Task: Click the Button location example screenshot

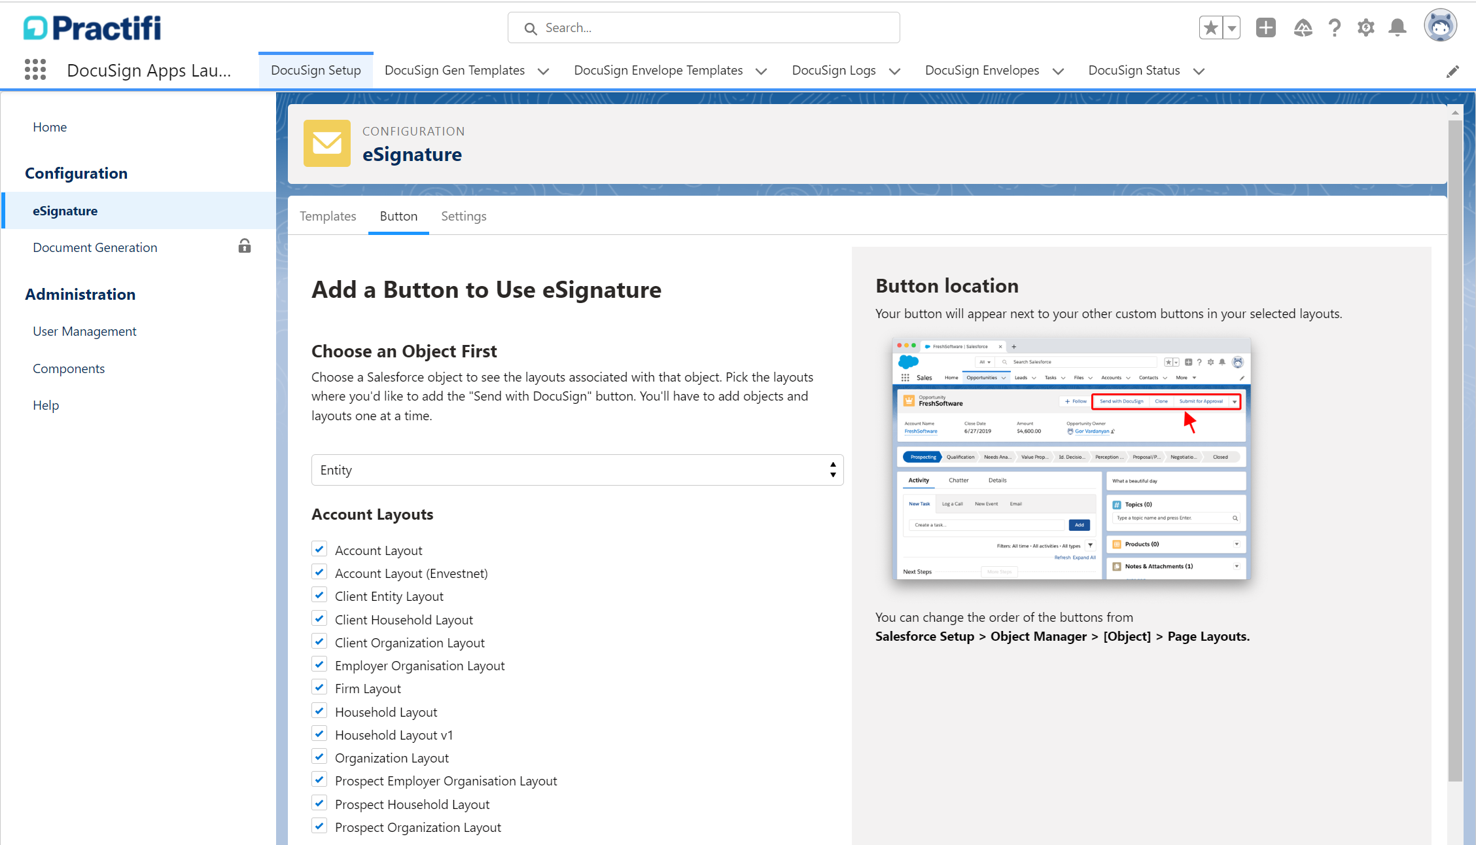Action: point(1071,459)
